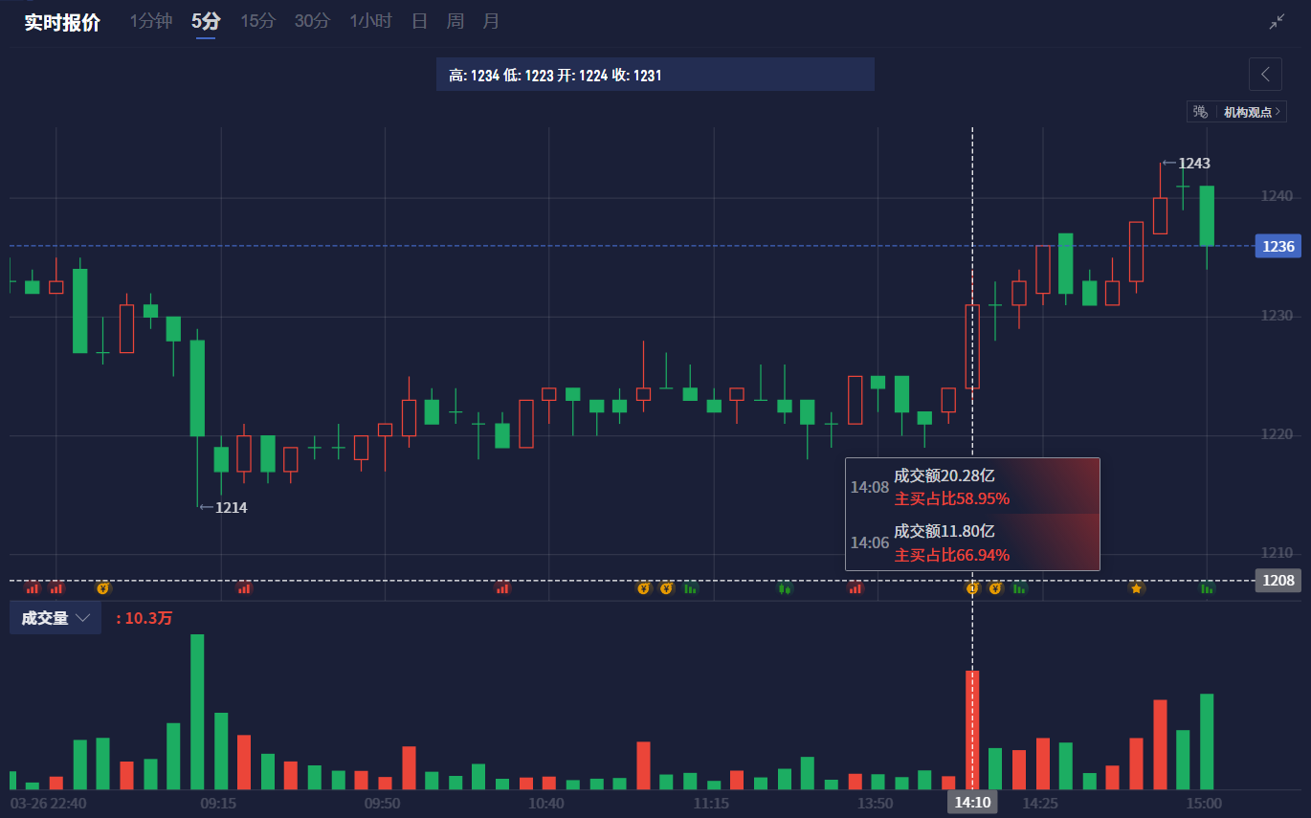This screenshot has width=1311, height=818.
Task: Click red bar marker at the 22:40 gridline
Action: [56, 587]
